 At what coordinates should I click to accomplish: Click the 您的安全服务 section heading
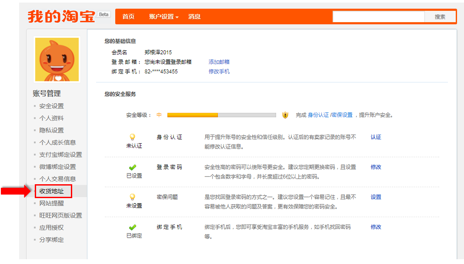[120, 94]
